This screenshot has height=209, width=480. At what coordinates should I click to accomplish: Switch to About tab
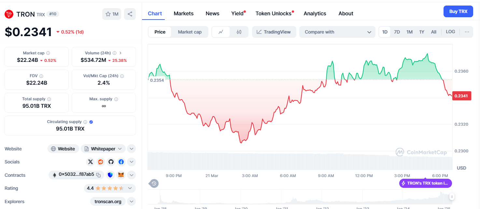coord(346,13)
